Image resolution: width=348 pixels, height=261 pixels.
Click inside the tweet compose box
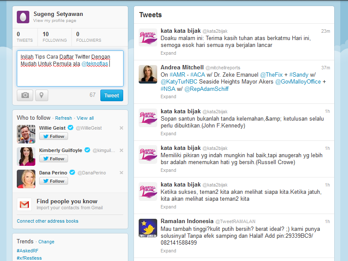(x=70, y=68)
